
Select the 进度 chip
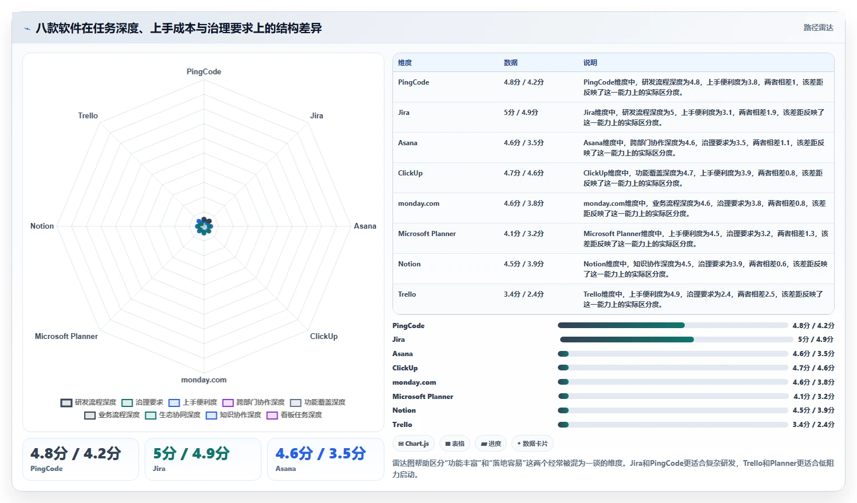tap(491, 444)
